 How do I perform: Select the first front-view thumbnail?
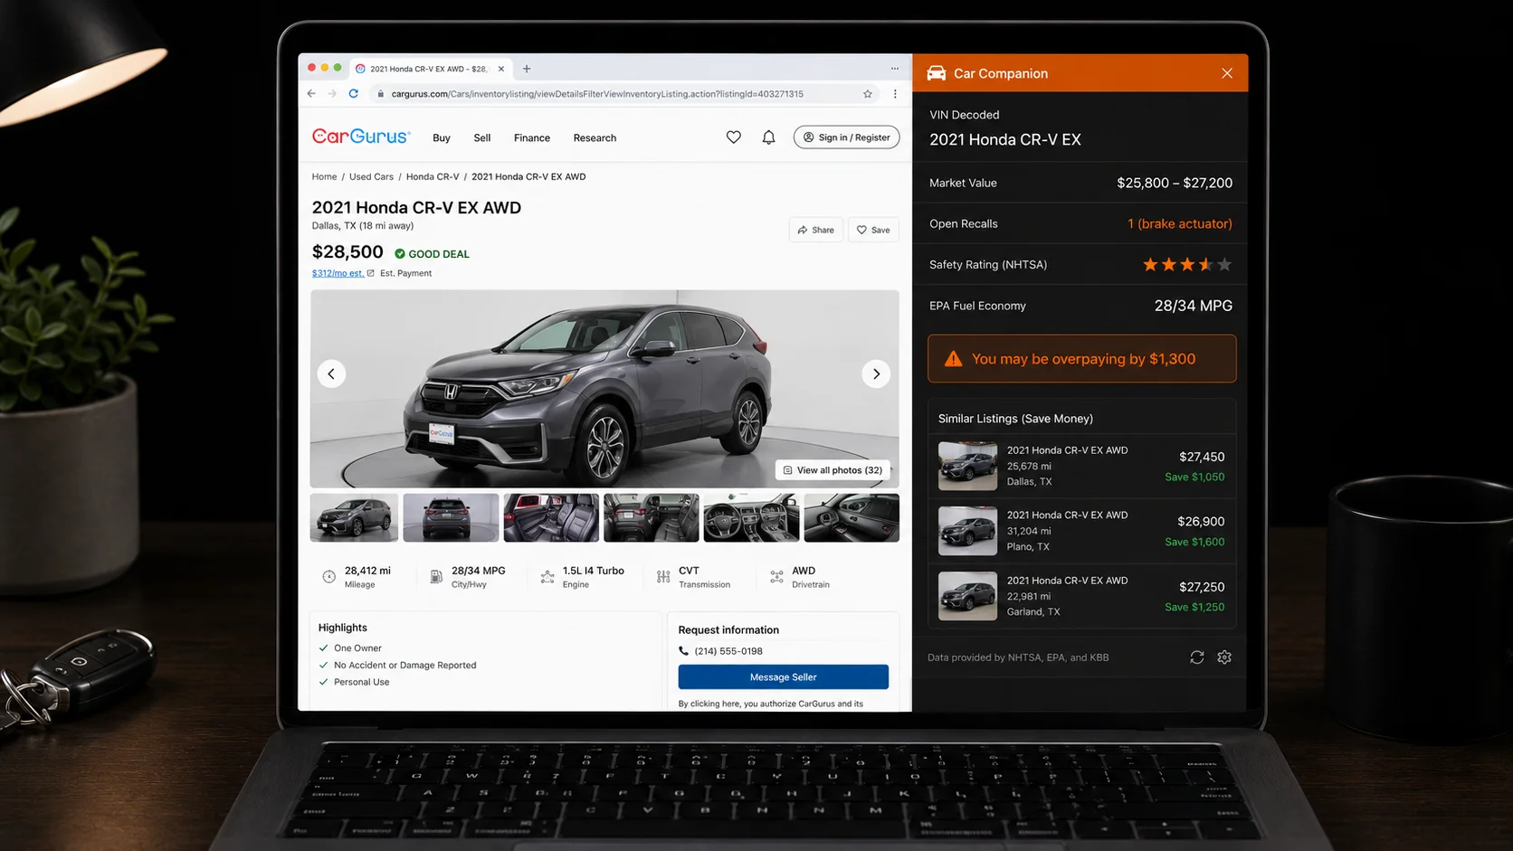[x=354, y=517]
